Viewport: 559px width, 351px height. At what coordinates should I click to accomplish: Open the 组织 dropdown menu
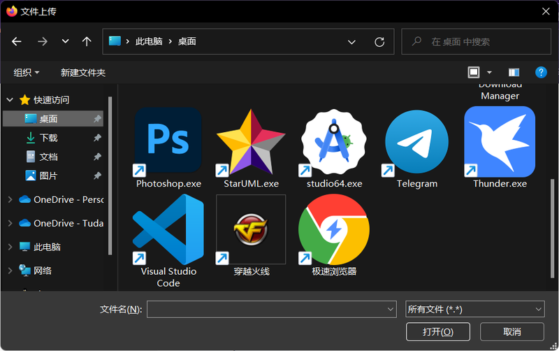(x=26, y=73)
